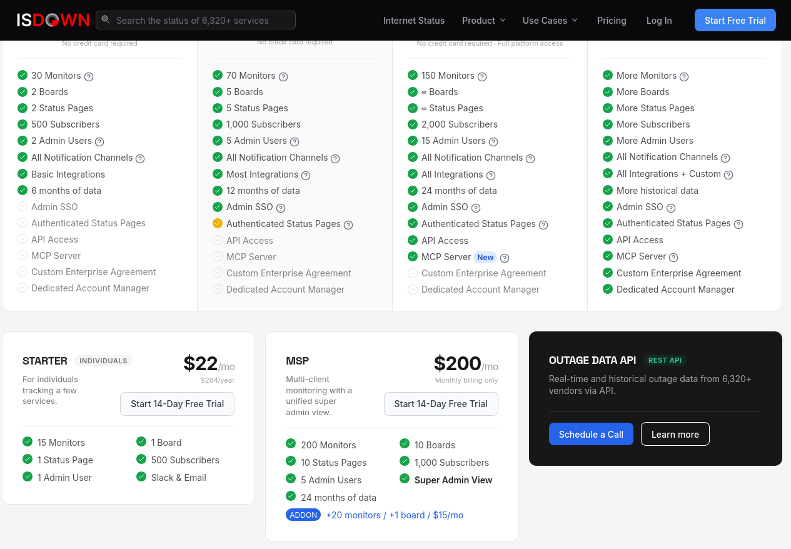Click the OUTAGE DATA API heading
The height and width of the screenshot is (549, 791).
[592, 360]
